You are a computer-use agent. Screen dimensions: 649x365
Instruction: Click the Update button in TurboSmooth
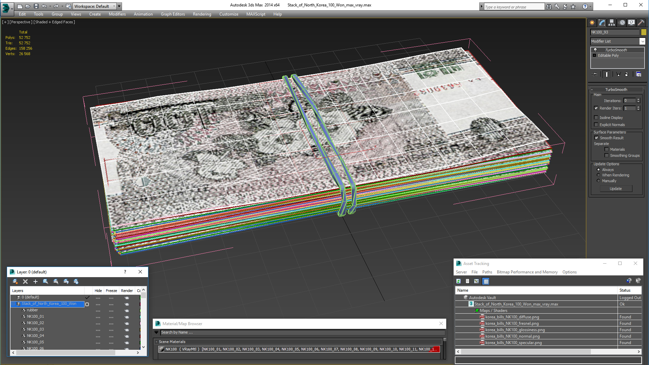coord(616,189)
